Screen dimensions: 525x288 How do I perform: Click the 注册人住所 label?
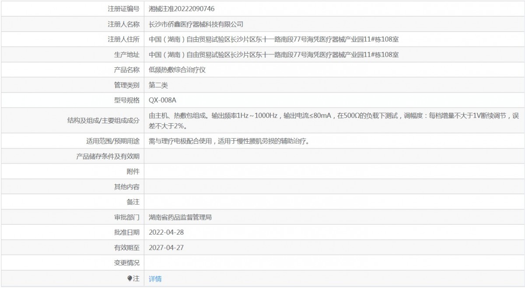click(x=124, y=39)
